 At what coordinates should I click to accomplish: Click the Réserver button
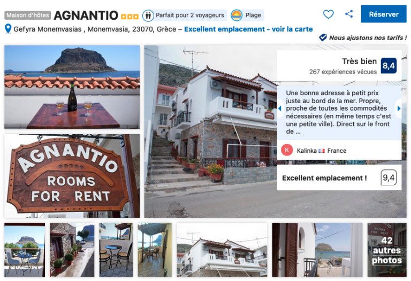click(x=384, y=14)
